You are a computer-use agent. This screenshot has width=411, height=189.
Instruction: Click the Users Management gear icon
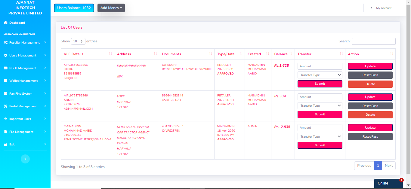(5, 56)
